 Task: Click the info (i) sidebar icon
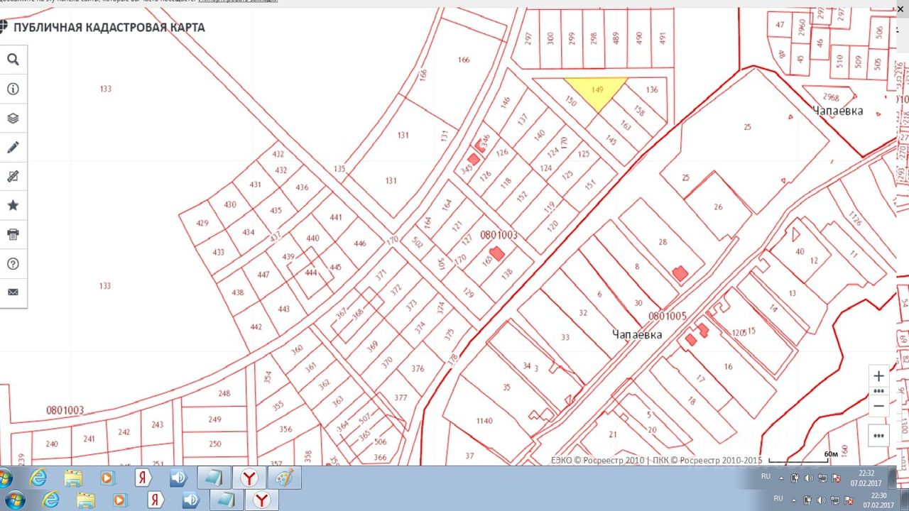[13, 89]
